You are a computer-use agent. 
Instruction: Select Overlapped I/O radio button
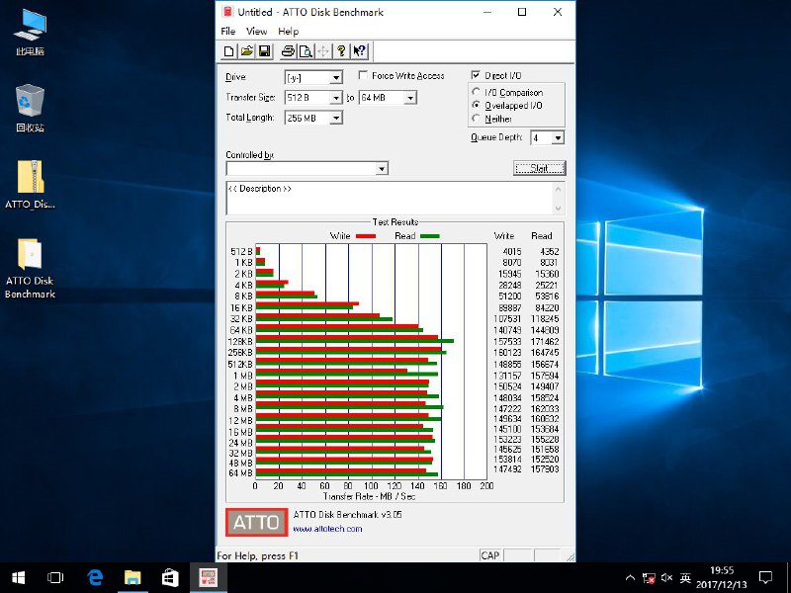tap(476, 105)
